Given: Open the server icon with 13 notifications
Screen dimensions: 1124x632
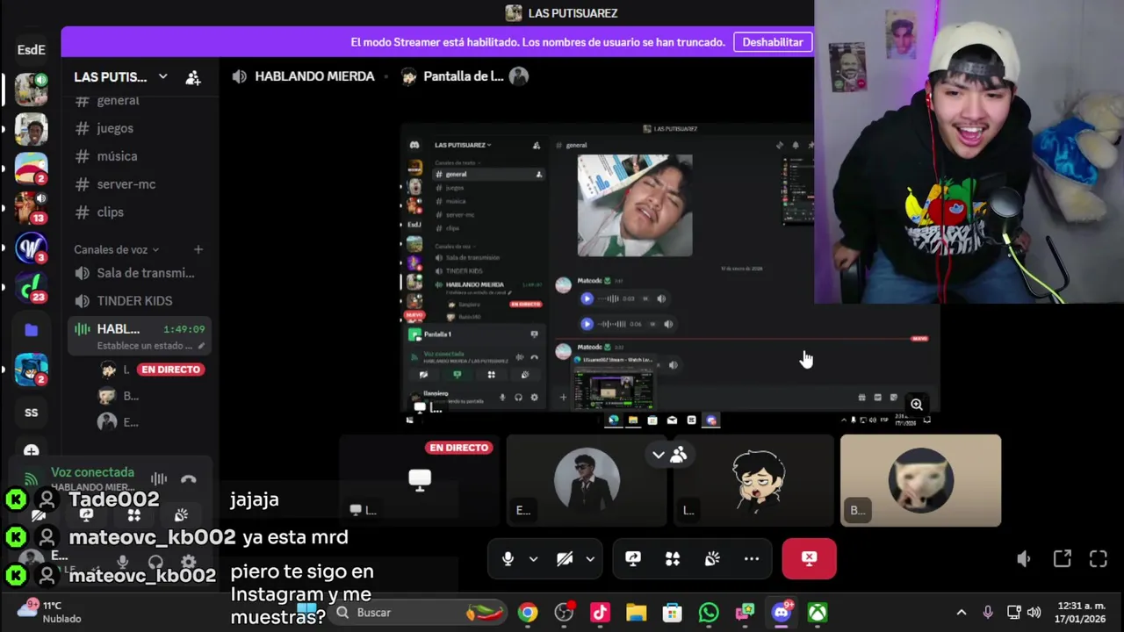Looking at the screenshot, I should pos(32,208).
